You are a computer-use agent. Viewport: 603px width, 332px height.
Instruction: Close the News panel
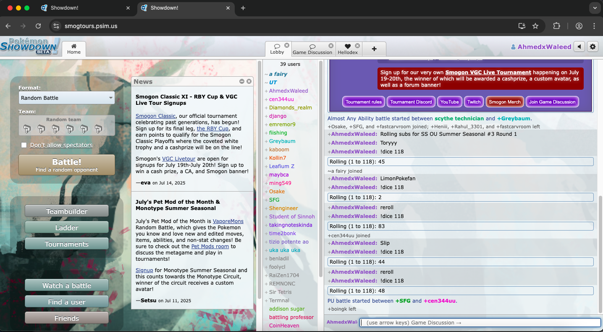pyautogui.click(x=249, y=81)
